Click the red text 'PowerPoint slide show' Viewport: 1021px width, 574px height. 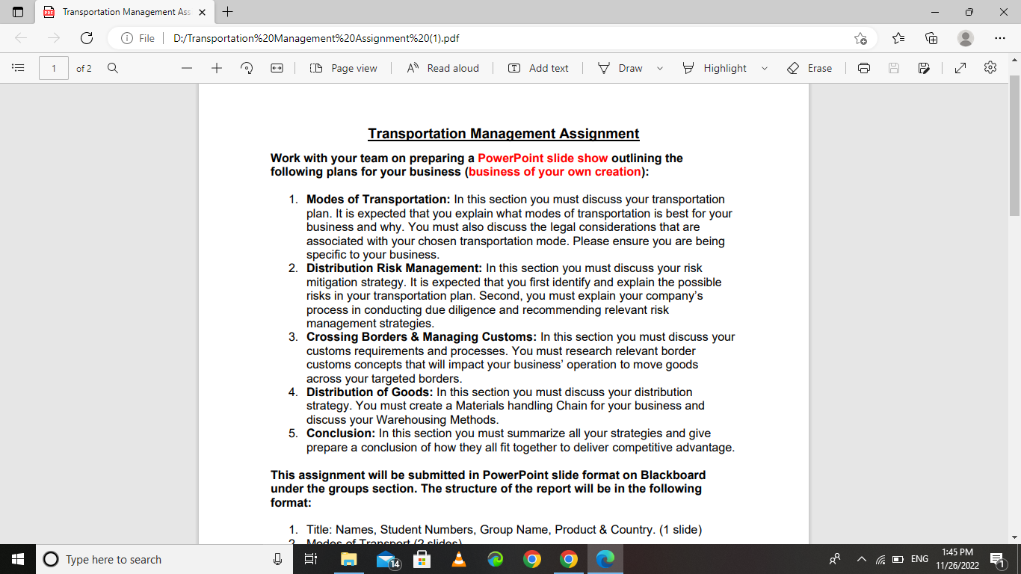point(543,158)
